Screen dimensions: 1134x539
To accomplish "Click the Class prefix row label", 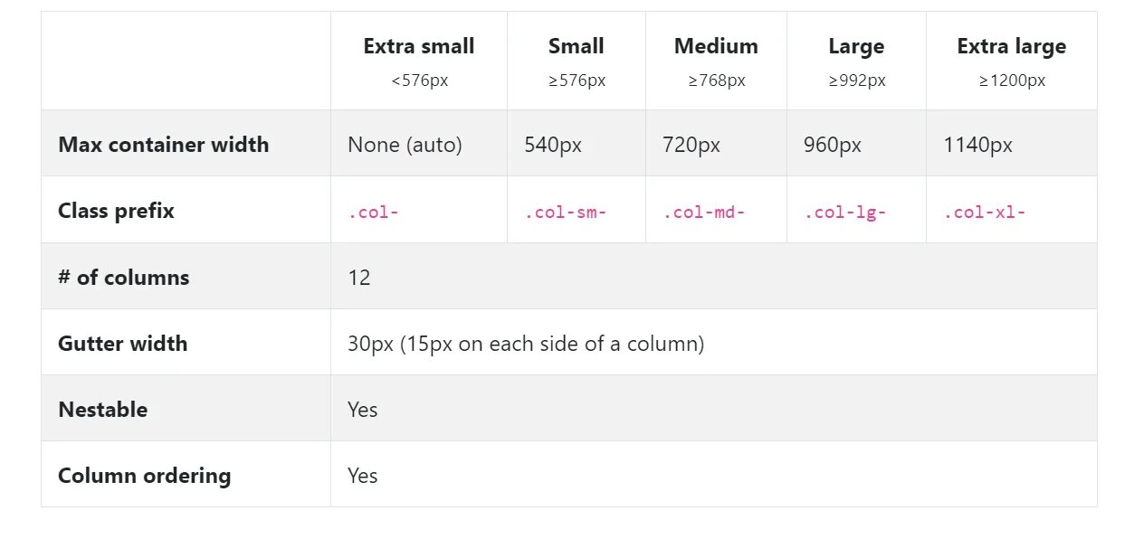I will point(116,211).
